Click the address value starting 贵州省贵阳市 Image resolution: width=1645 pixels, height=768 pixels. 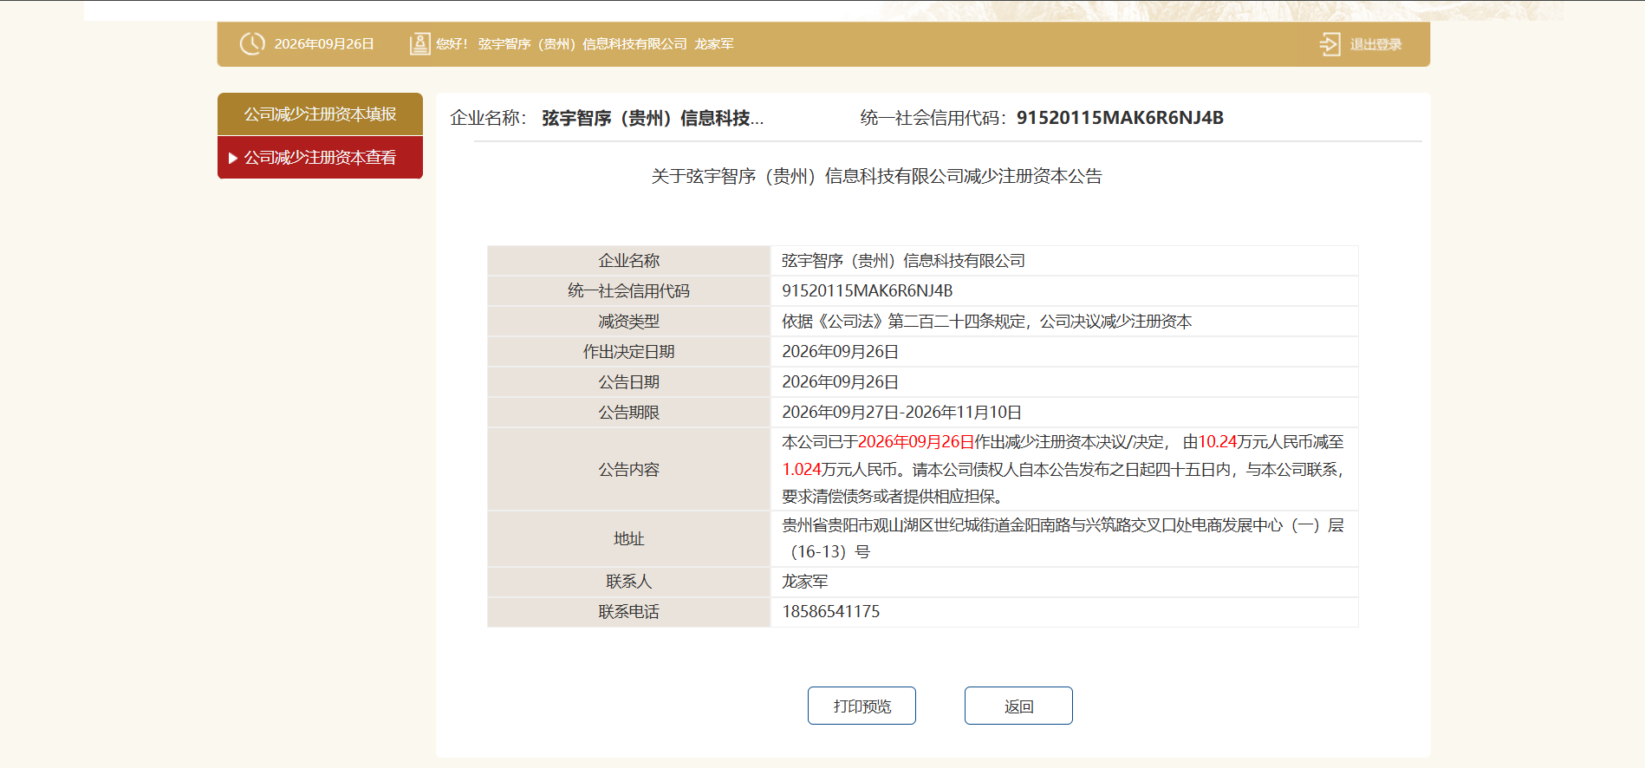(1063, 538)
